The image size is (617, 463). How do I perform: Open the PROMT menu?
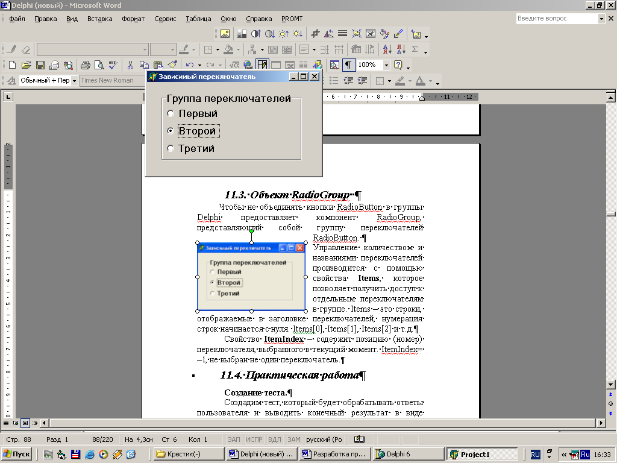pyautogui.click(x=292, y=19)
